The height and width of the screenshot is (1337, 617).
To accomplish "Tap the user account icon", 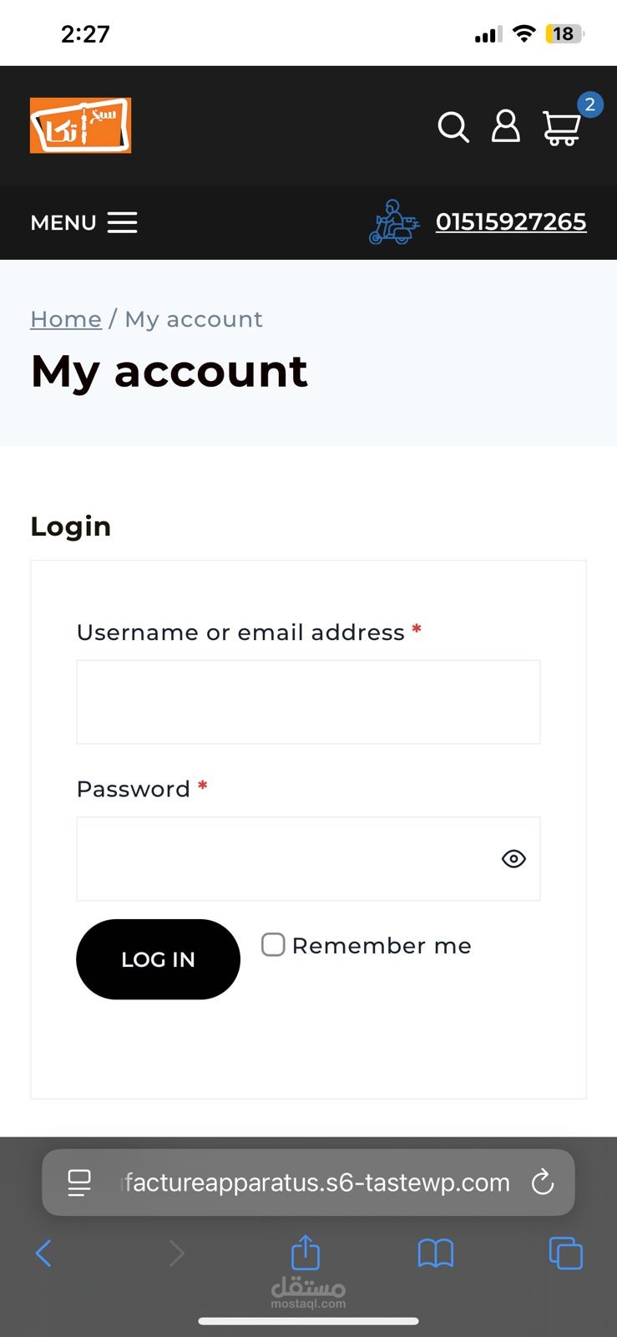I will point(505,126).
